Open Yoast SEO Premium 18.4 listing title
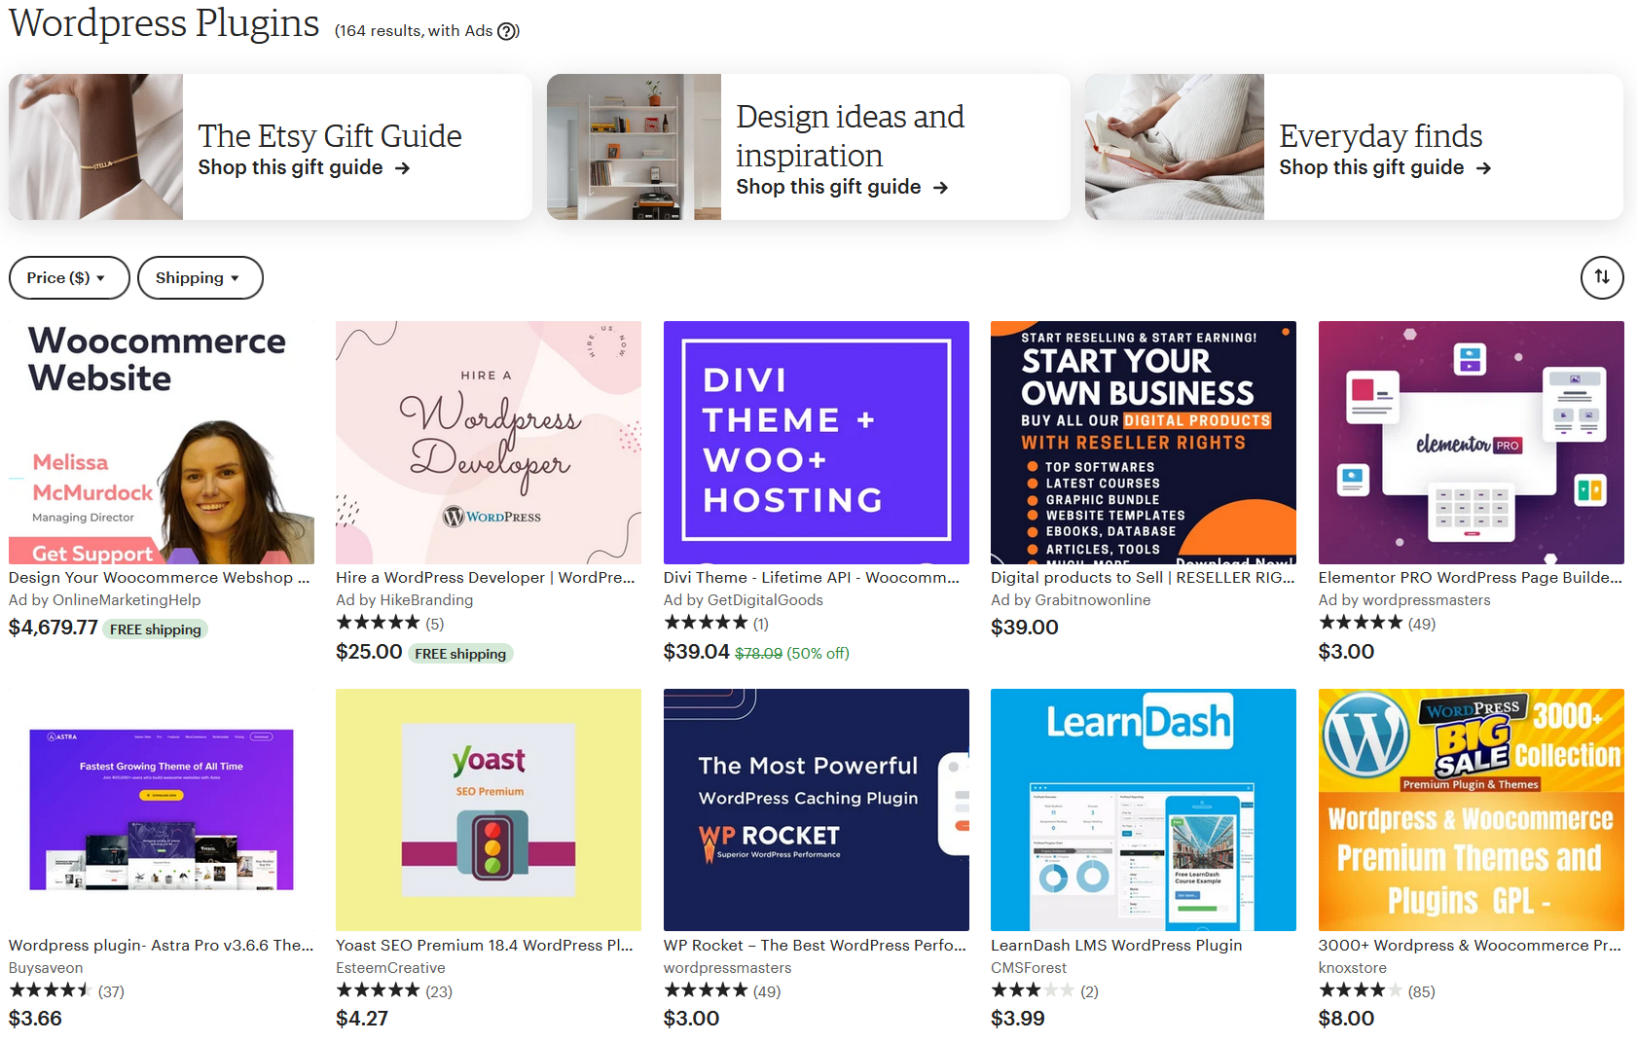Image resolution: width=1637 pixels, height=1042 pixels. pyautogui.click(x=485, y=945)
